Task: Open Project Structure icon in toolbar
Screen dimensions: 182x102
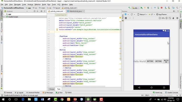Action: click(x=173, y=8)
